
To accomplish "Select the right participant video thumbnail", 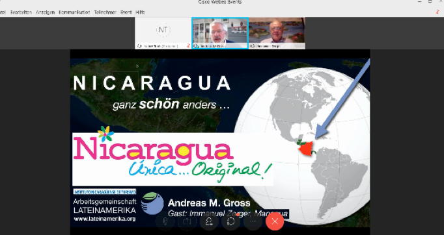I will [277, 33].
